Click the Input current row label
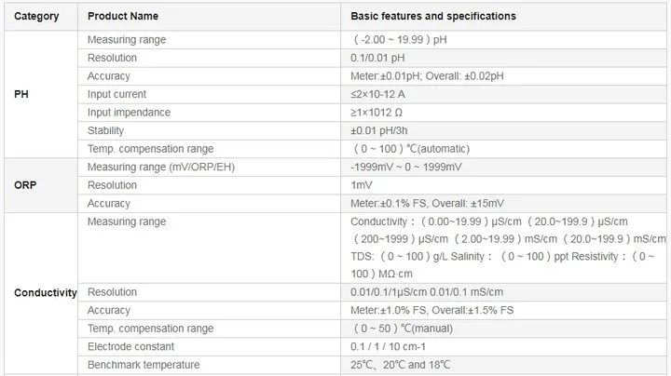 pyautogui.click(x=116, y=94)
